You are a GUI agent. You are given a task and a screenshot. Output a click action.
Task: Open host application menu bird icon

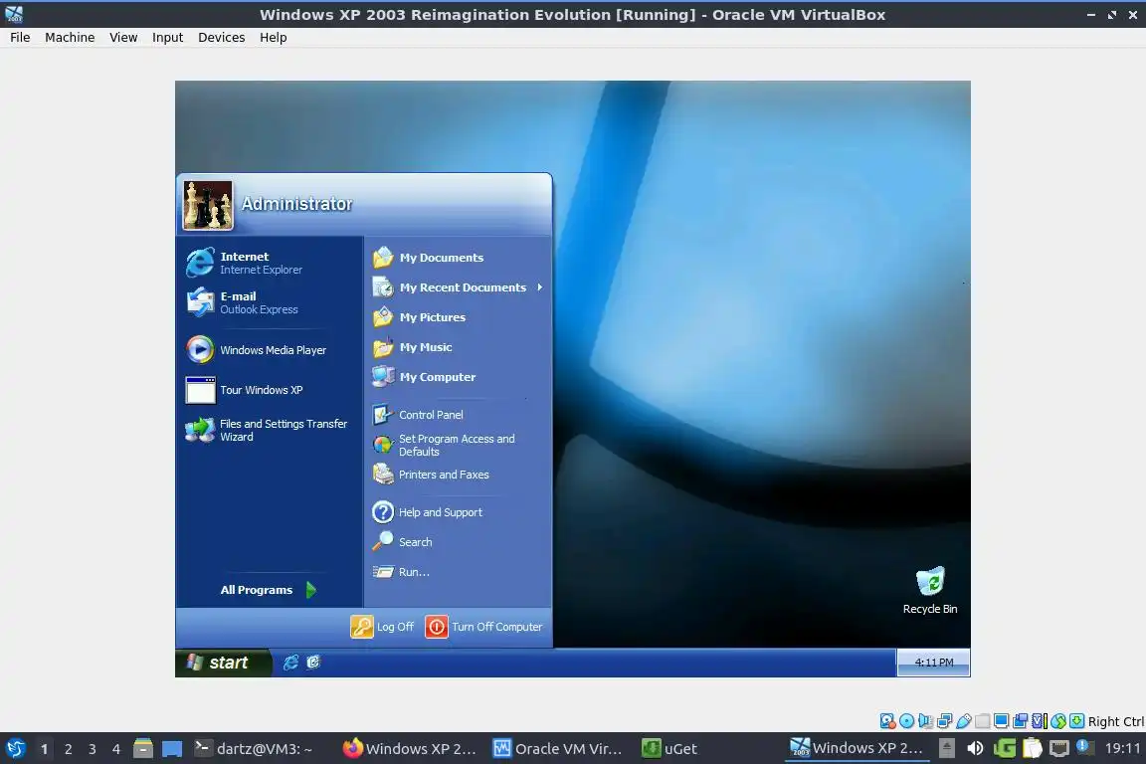[15, 748]
